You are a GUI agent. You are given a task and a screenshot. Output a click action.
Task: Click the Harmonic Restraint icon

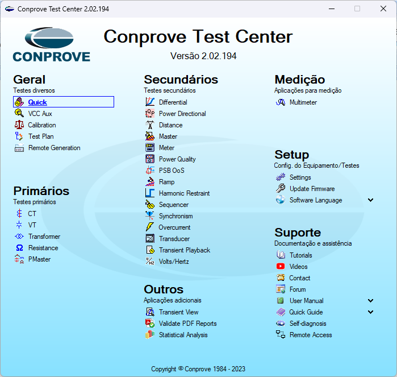coord(150,193)
